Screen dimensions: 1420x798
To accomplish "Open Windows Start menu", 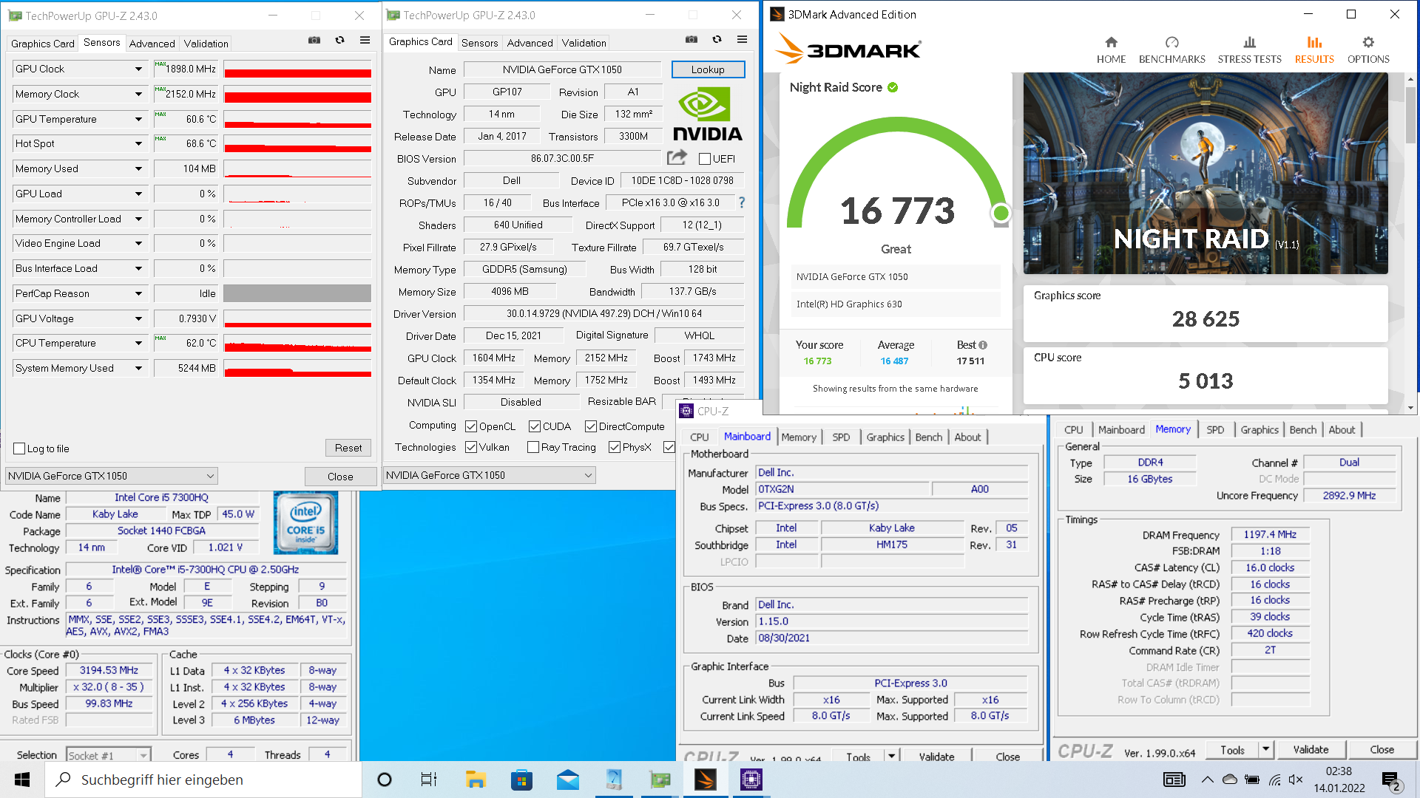I will pos(22,780).
